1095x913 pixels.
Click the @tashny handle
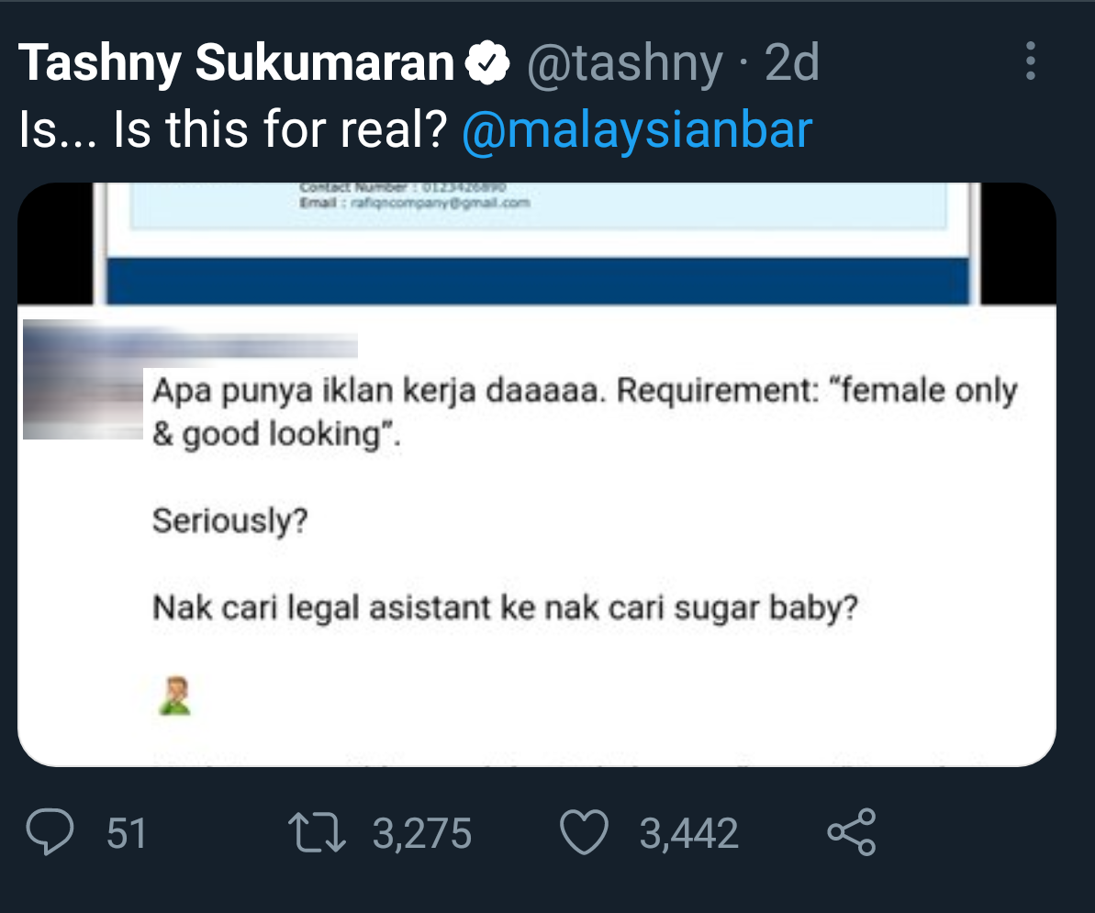tap(623, 63)
